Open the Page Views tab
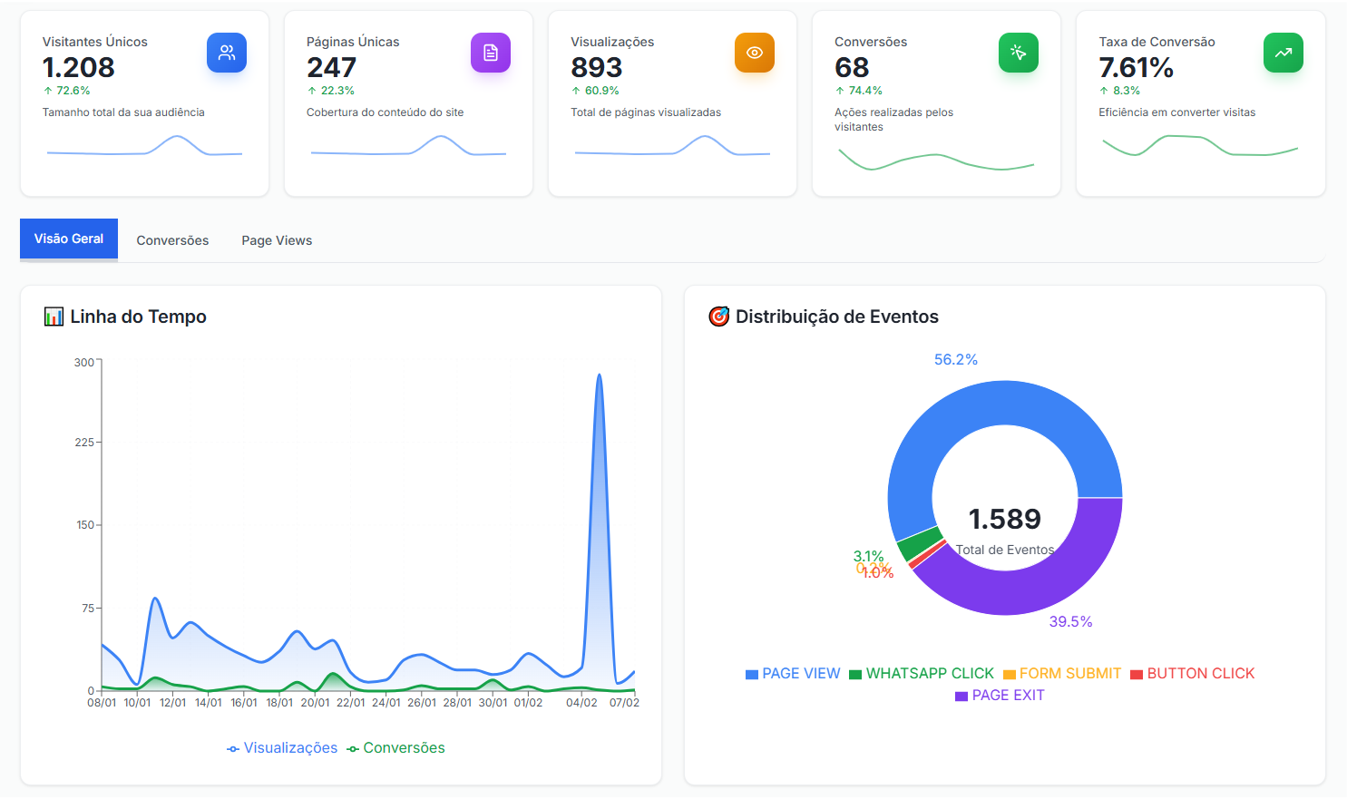1347x799 pixels. [x=276, y=239]
